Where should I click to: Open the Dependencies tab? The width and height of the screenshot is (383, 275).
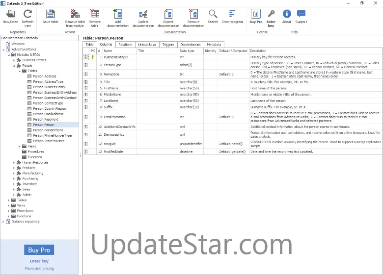click(x=190, y=45)
